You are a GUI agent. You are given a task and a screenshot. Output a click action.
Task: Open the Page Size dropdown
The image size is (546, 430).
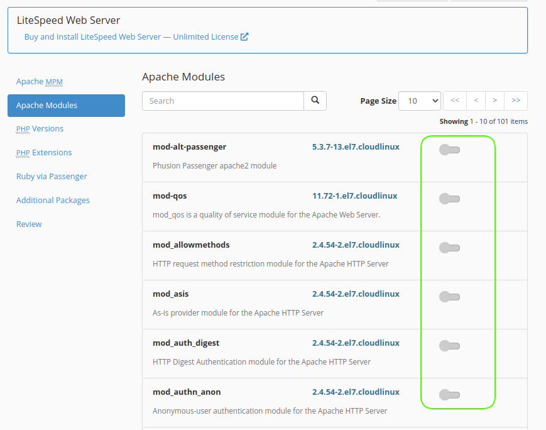point(420,101)
